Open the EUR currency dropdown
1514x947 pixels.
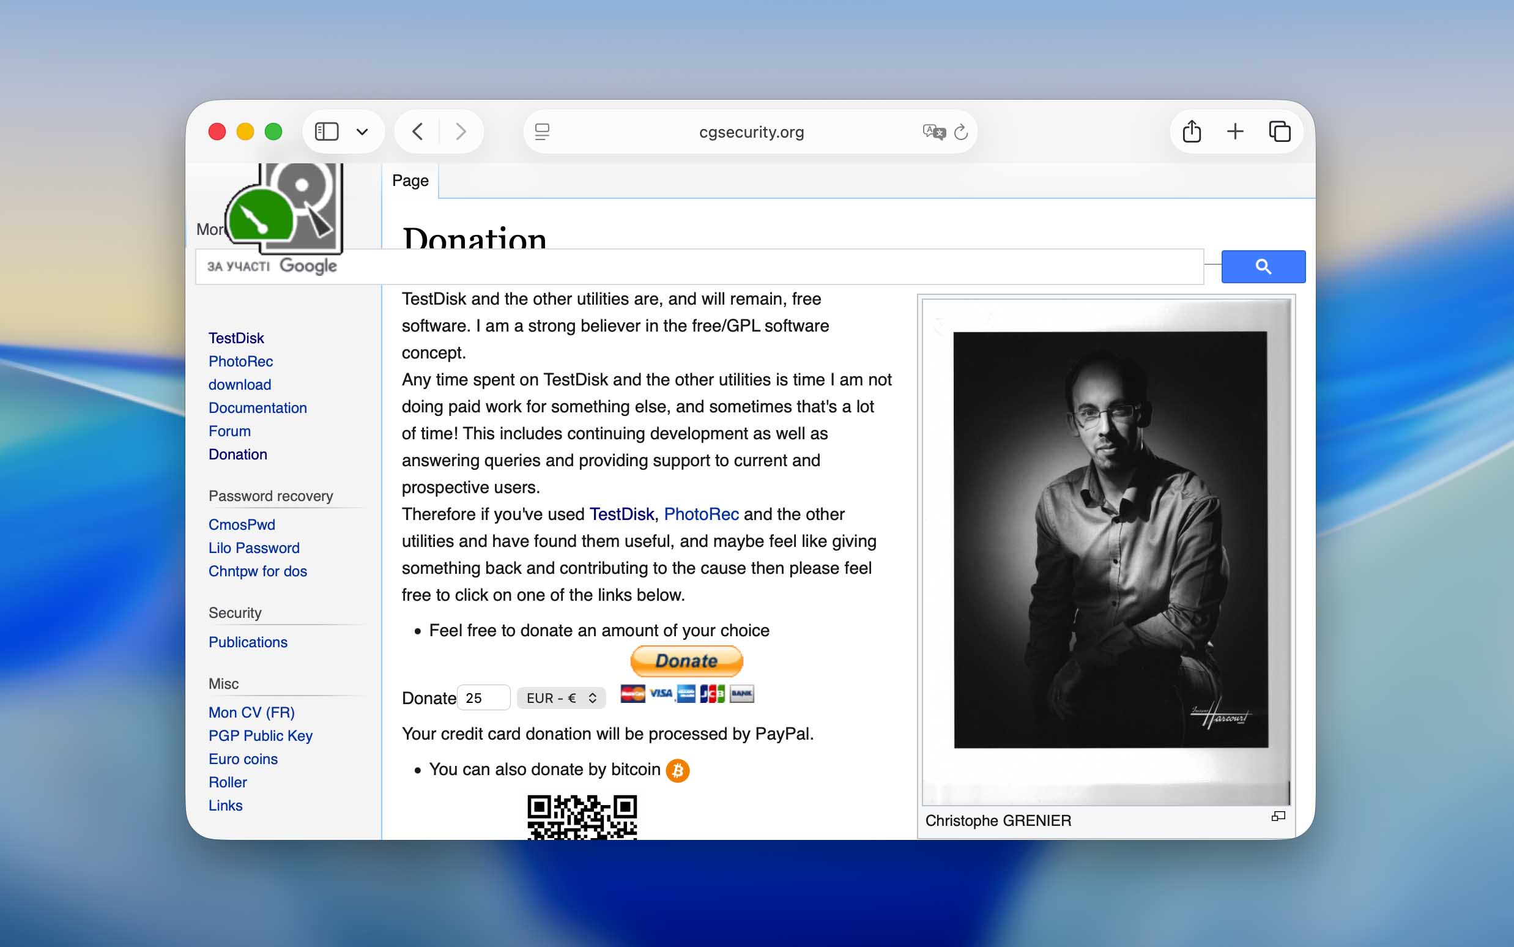pos(561,698)
